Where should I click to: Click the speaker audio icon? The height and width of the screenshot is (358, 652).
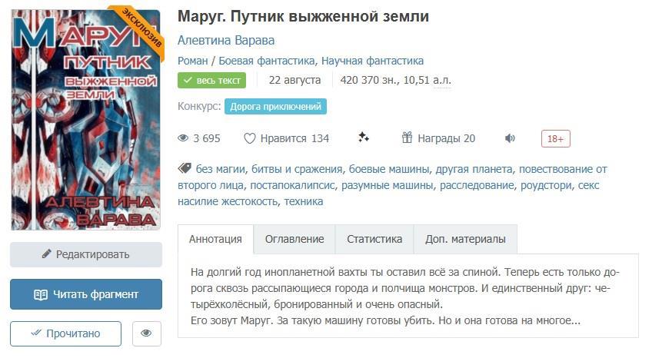tap(510, 138)
